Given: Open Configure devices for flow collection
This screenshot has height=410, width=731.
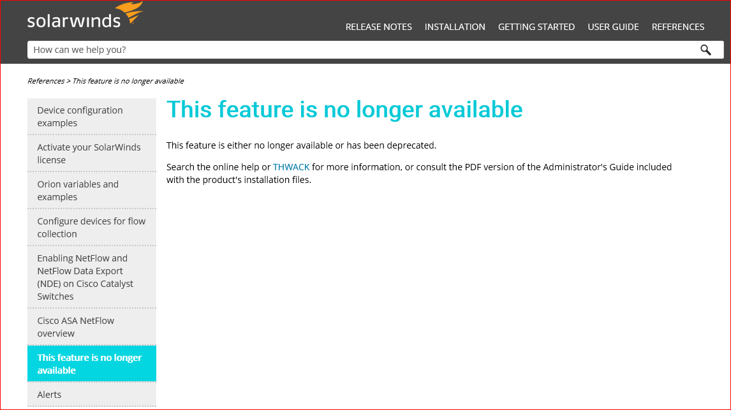Looking at the screenshot, I should (x=92, y=228).
